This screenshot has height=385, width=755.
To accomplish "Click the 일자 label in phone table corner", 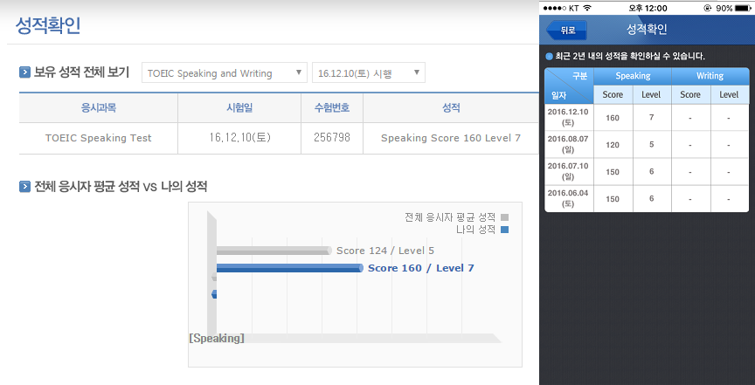I will click(x=558, y=96).
